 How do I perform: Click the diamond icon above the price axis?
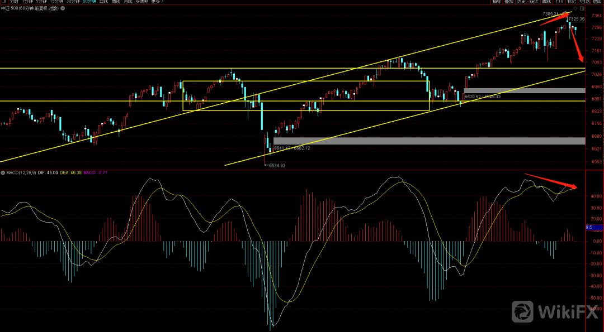coord(575,8)
